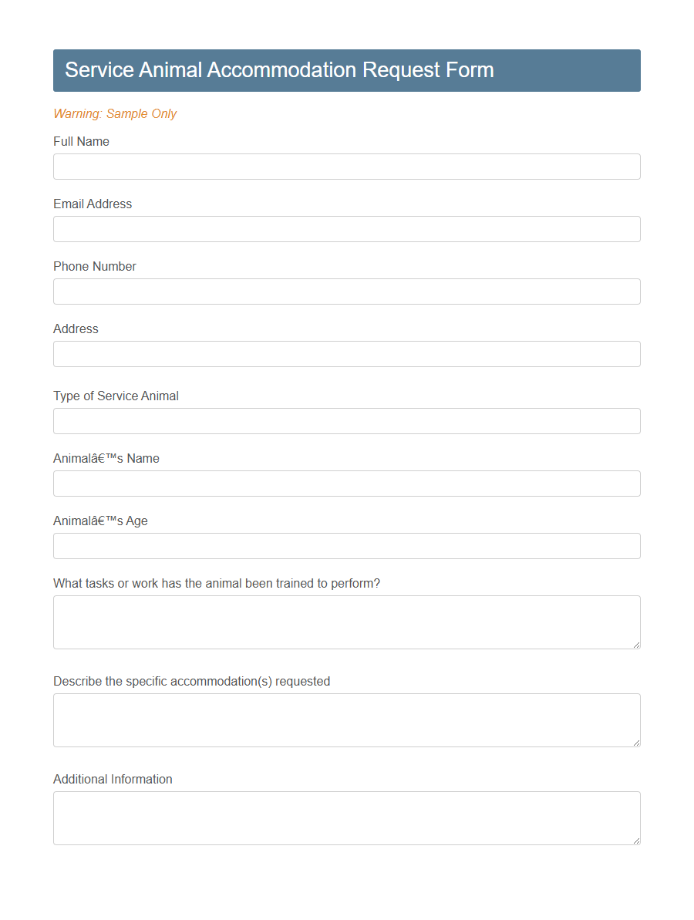The image size is (694, 920).
Task: Click the Service Animal Accommodation Request Form header
Action: tap(279, 70)
